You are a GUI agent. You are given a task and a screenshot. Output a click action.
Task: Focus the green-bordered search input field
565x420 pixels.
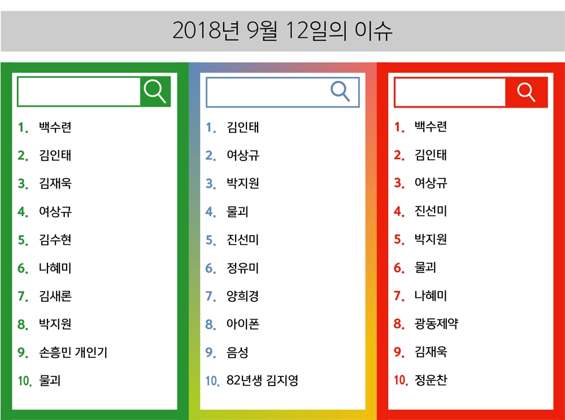click(x=79, y=92)
